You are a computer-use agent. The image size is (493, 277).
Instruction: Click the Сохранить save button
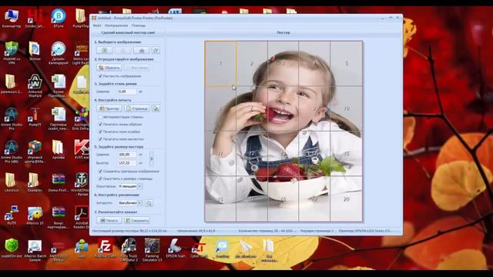point(137,221)
